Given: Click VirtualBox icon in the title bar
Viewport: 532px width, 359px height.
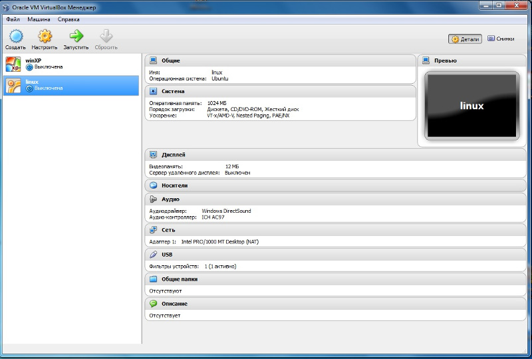Looking at the screenshot, I should [x=6, y=7].
